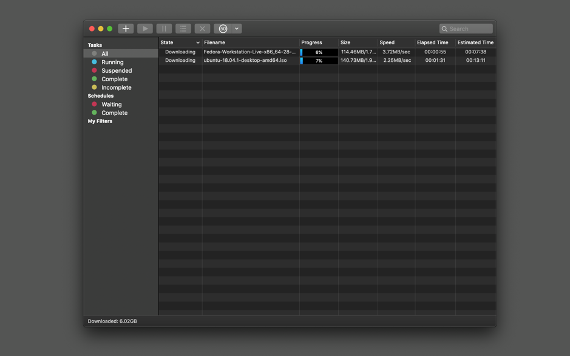This screenshot has width=570, height=356.
Task: Open the task list details icon
Action: pos(183,28)
